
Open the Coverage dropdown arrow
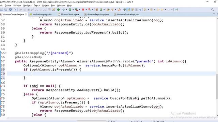coord(80,10)
